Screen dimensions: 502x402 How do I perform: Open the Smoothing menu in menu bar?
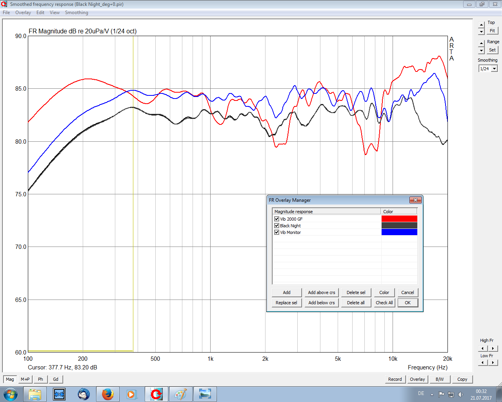coord(76,13)
